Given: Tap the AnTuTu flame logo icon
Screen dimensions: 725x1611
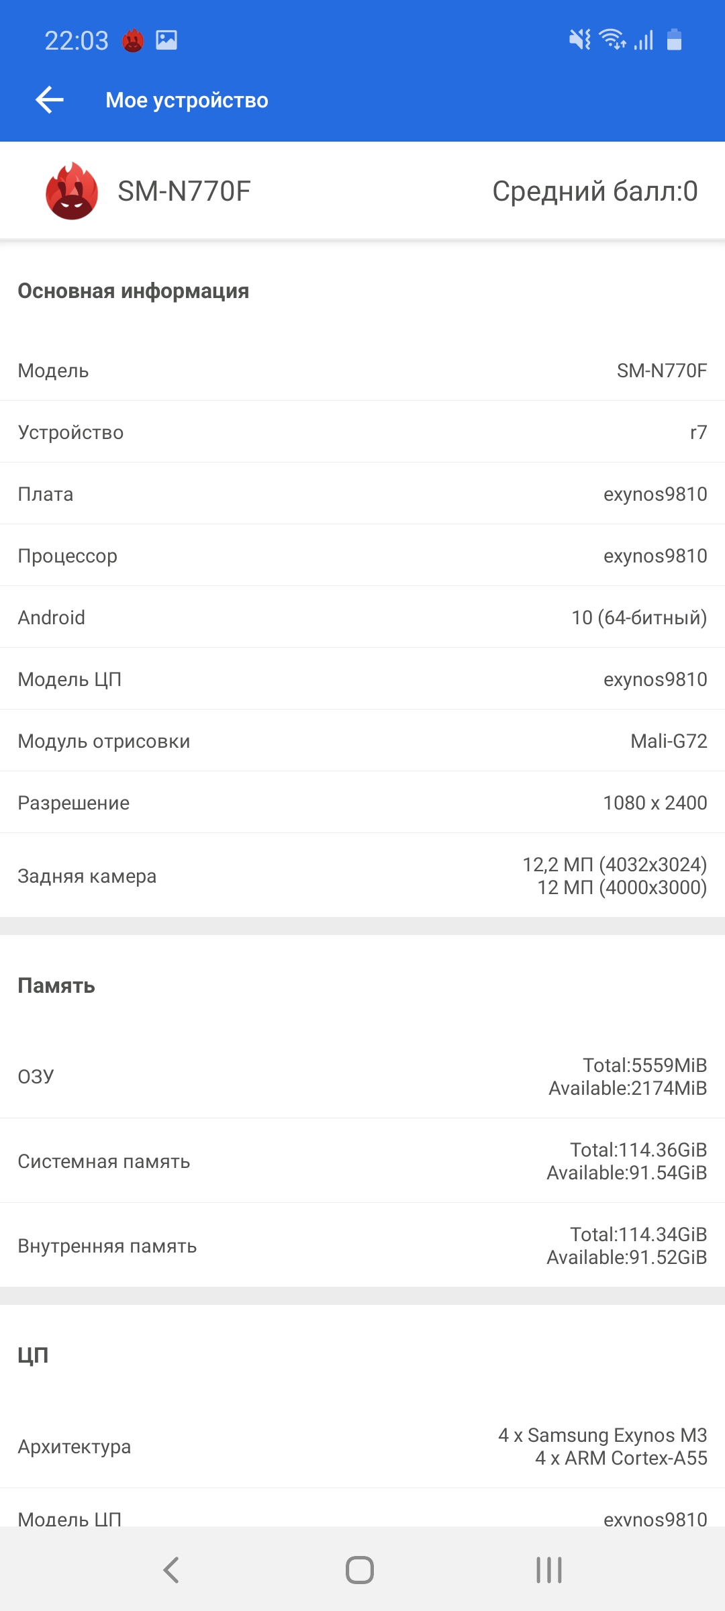Looking at the screenshot, I should 72,191.
